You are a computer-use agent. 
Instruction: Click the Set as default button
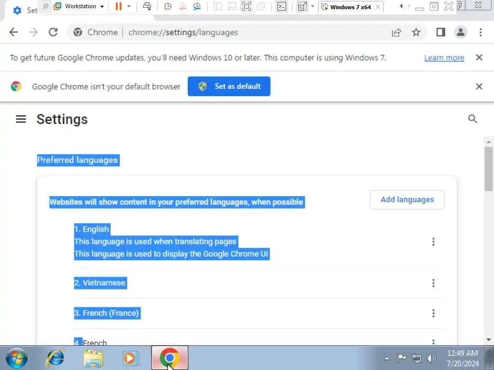[229, 86]
